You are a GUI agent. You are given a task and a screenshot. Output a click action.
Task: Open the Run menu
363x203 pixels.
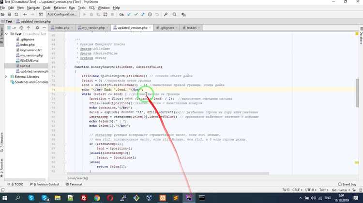[72, 8]
